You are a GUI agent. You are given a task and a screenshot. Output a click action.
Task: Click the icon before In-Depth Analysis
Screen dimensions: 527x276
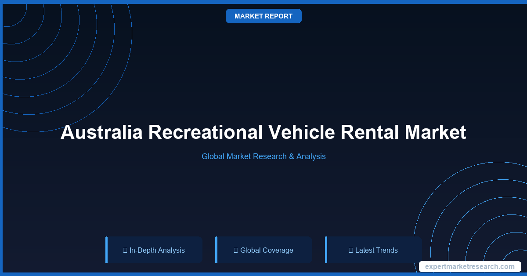pyautogui.click(x=125, y=250)
